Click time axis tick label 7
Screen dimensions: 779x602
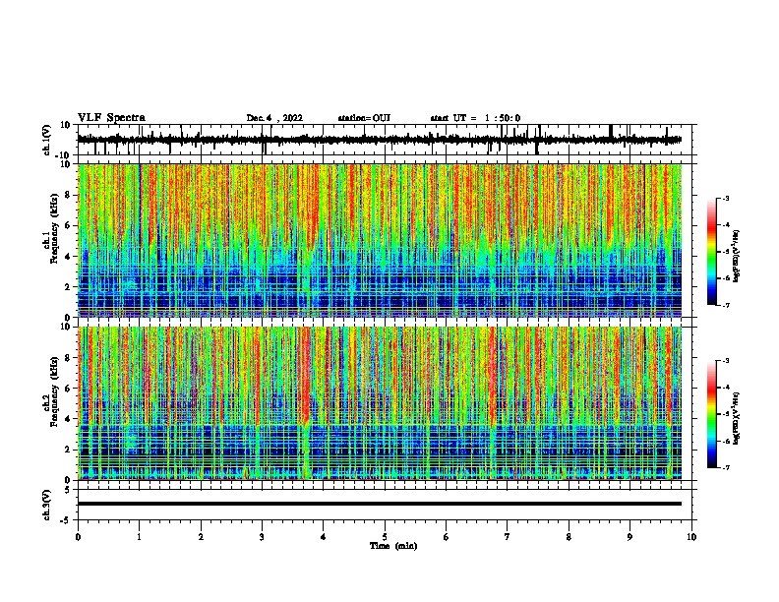pyautogui.click(x=508, y=537)
